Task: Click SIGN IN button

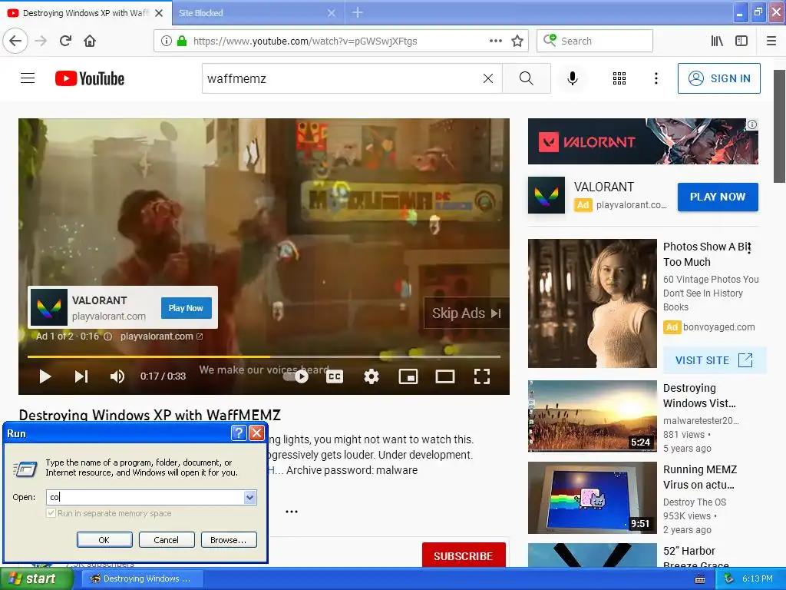Action: pyautogui.click(x=718, y=78)
